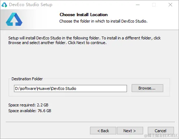Click the 'Browse and select another folder' instruction line

tap(57, 43)
